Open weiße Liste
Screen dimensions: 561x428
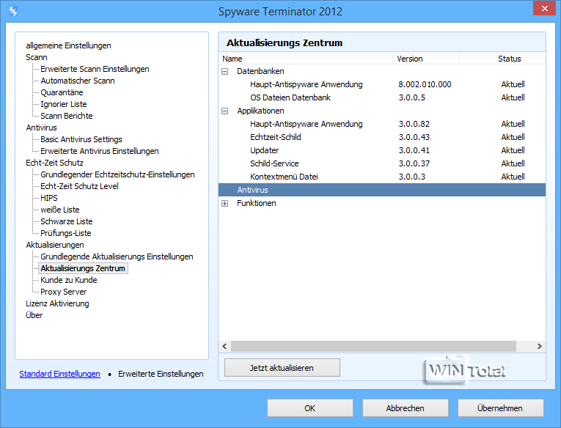[60, 210]
